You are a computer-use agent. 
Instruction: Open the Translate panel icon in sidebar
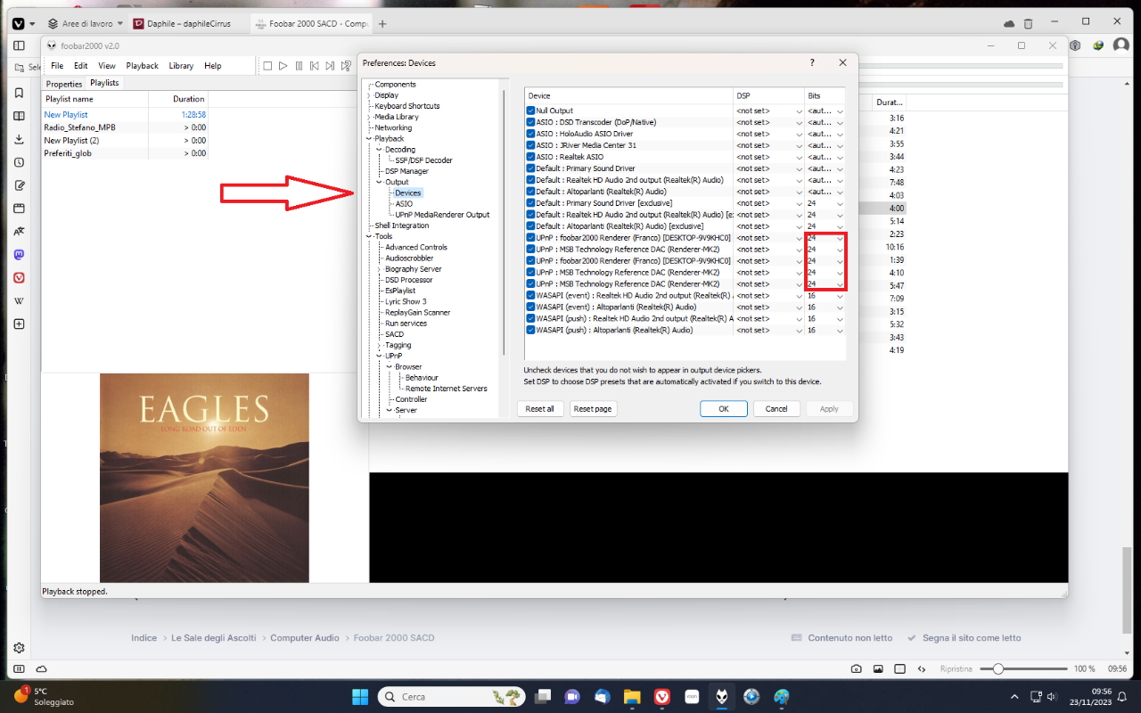(x=19, y=231)
